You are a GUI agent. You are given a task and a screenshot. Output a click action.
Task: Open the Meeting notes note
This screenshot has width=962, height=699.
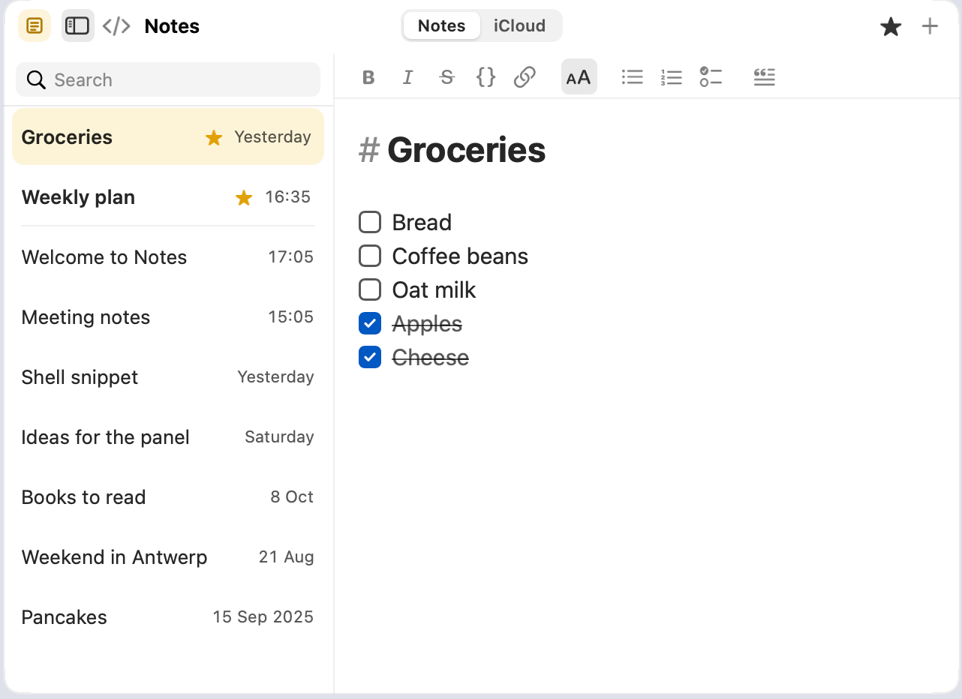pos(168,317)
